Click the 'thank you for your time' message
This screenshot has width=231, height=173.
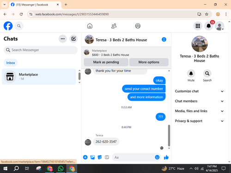(x=113, y=71)
